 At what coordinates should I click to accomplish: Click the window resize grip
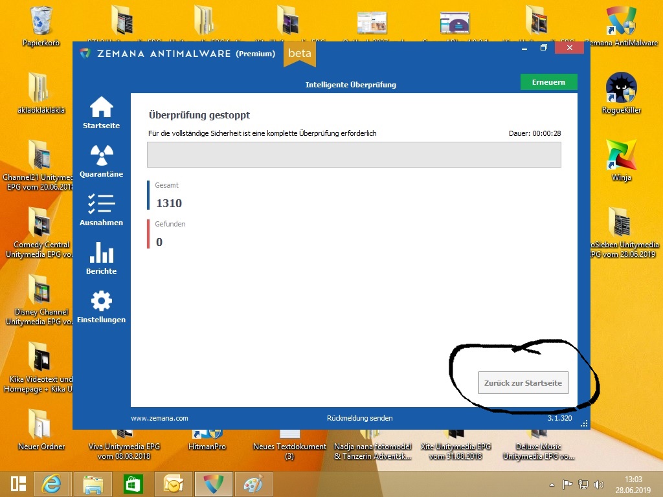(x=585, y=424)
